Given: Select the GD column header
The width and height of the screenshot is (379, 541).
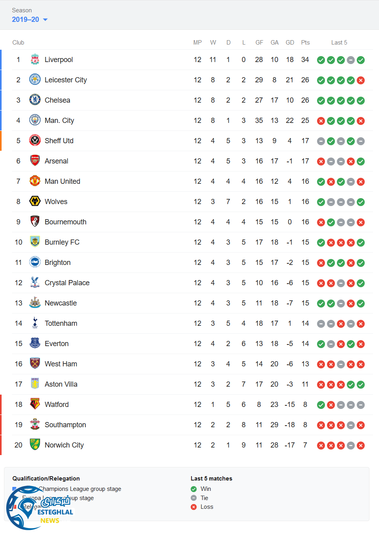Looking at the screenshot, I should pos(290,43).
